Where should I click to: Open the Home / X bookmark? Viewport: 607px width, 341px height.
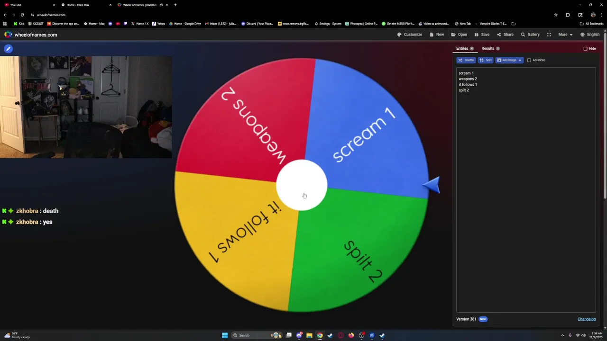pyautogui.click(x=139, y=24)
